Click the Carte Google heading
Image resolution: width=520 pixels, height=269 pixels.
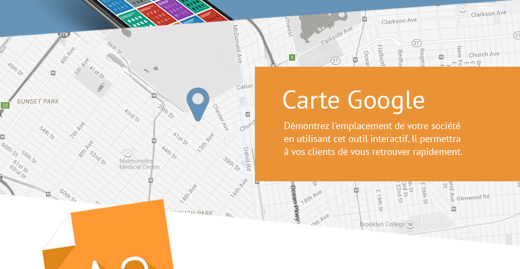(353, 100)
